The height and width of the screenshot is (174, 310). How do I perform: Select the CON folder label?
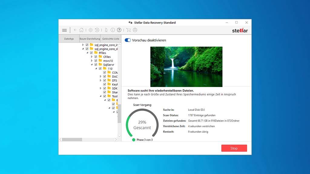(115, 72)
